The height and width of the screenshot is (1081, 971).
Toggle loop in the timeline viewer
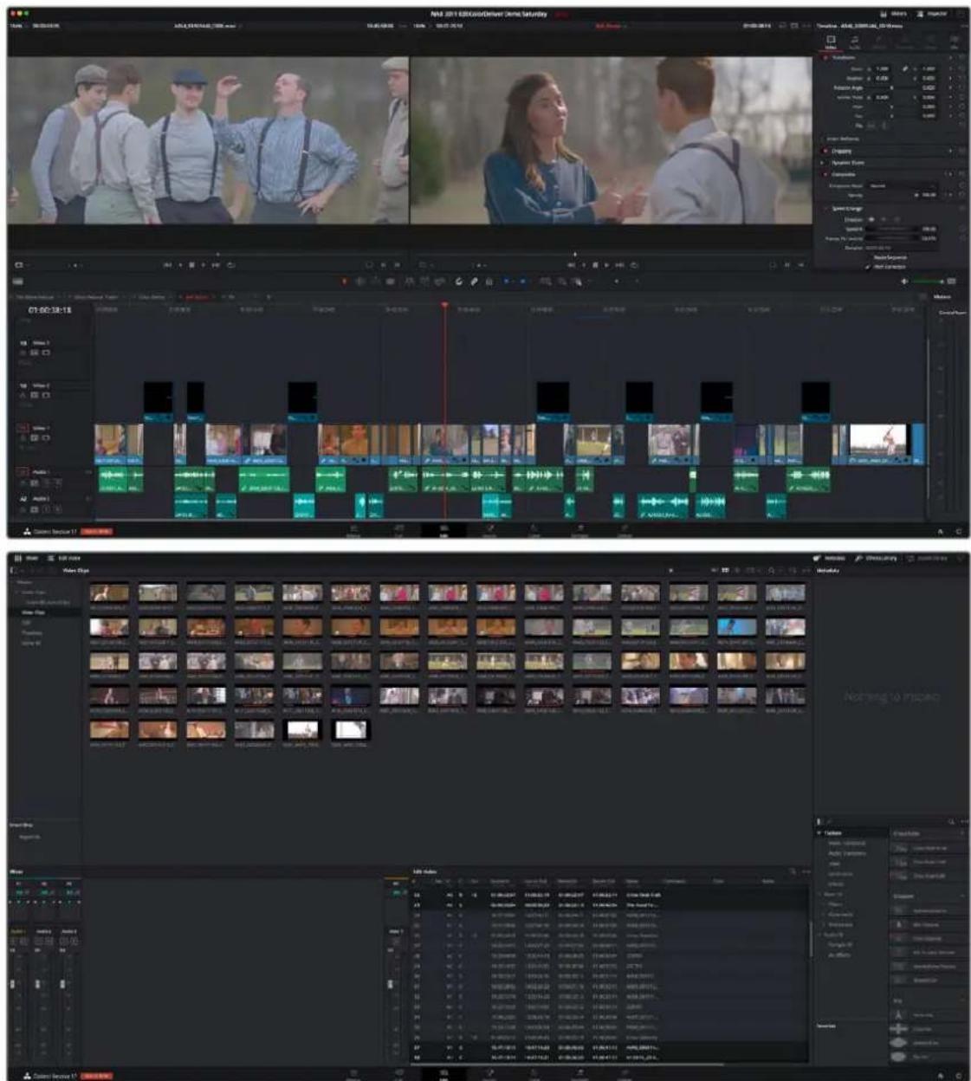pos(635,265)
